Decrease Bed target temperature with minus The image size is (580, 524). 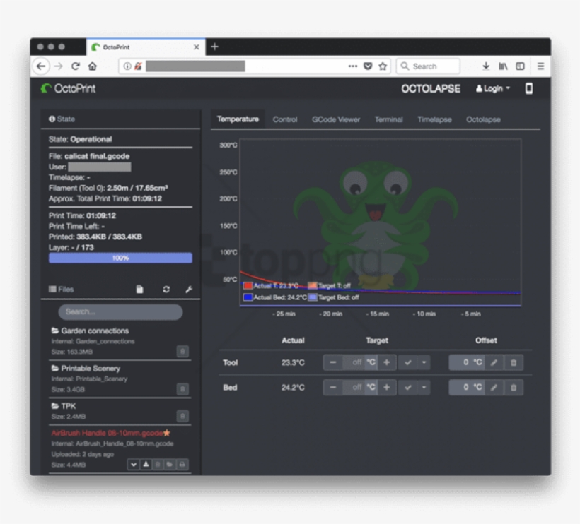[x=333, y=388]
